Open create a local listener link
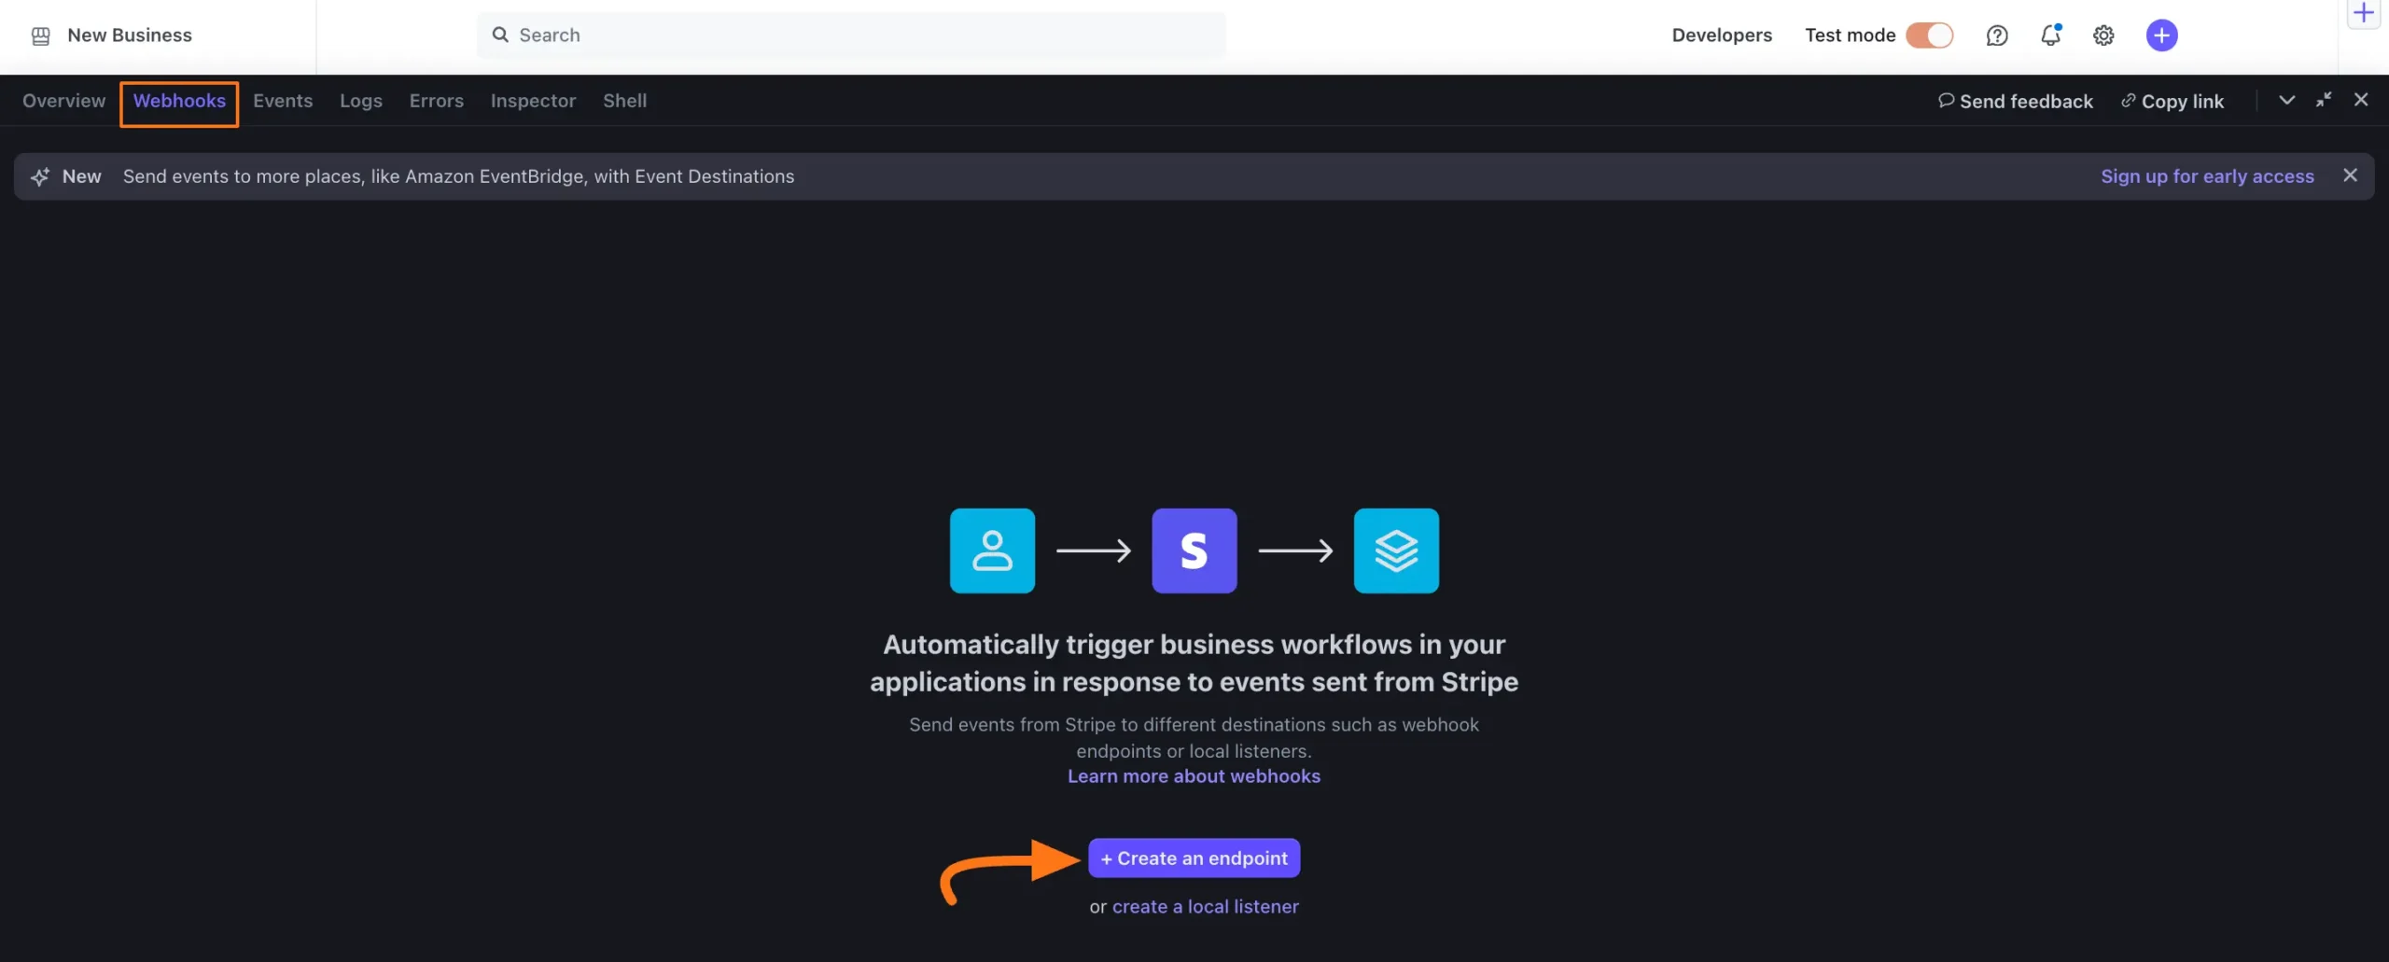This screenshot has height=962, width=2389. point(1205,906)
